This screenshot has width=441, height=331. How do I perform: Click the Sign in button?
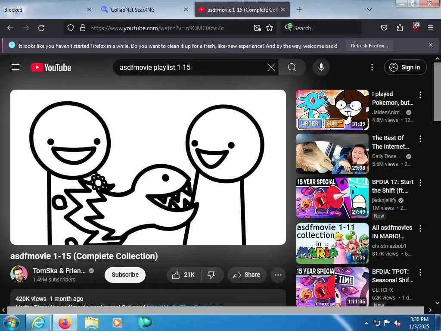click(x=405, y=67)
